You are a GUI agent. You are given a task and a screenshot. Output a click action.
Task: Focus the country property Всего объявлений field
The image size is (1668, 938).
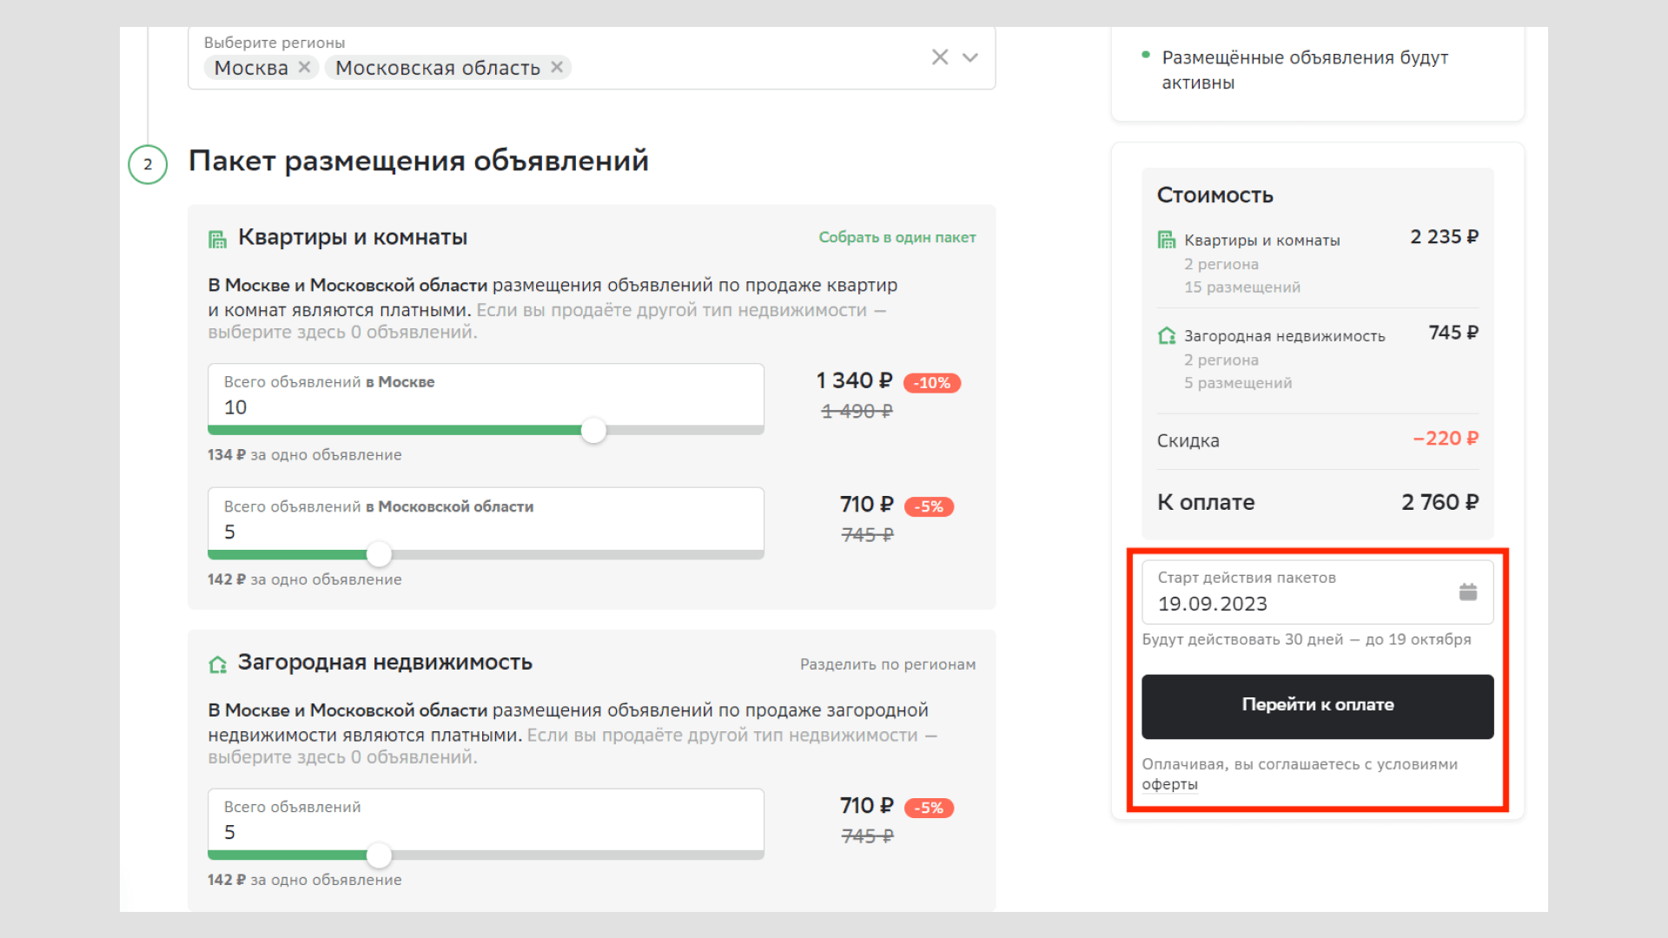point(486,820)
